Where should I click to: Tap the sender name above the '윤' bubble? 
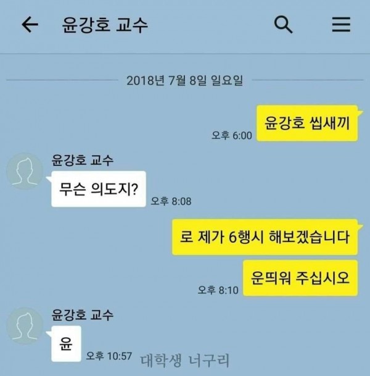coord(83,315)
